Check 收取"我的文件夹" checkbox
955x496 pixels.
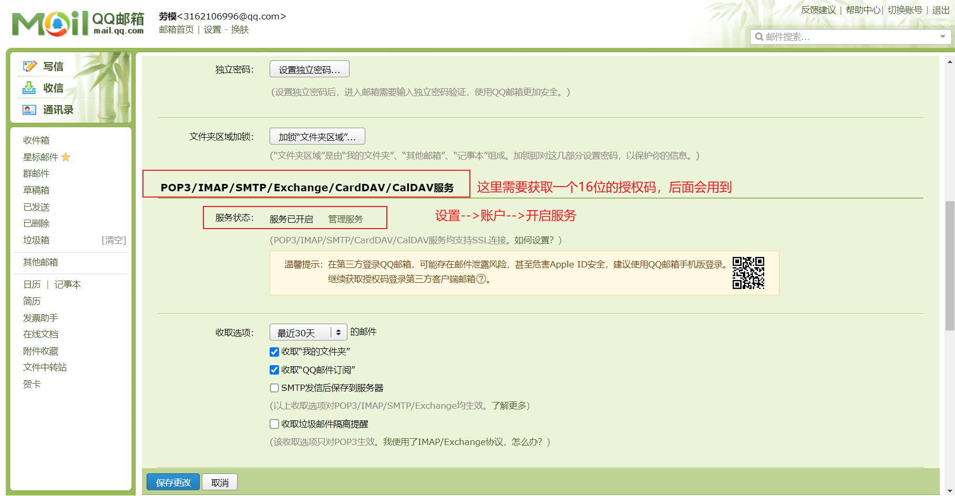point(274,352)
